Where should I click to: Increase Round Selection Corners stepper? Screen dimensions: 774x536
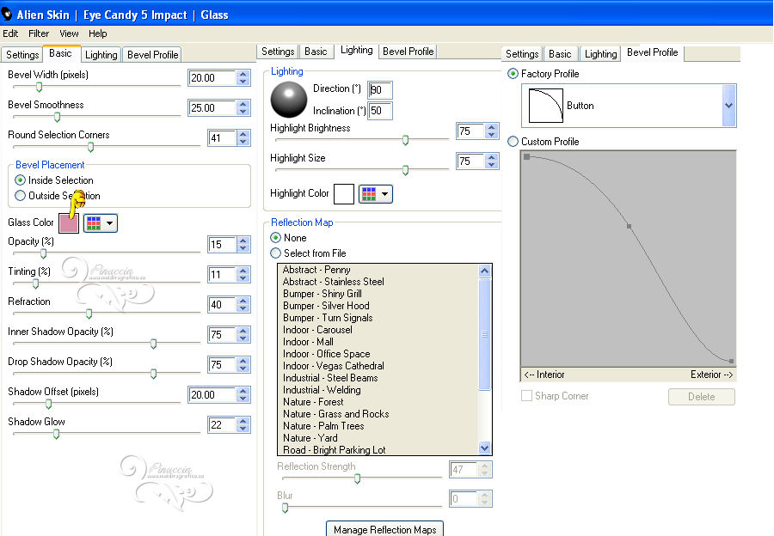(x=243, y=134)
